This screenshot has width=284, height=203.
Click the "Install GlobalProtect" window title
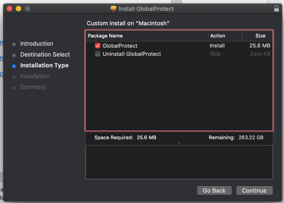[146, 9]
